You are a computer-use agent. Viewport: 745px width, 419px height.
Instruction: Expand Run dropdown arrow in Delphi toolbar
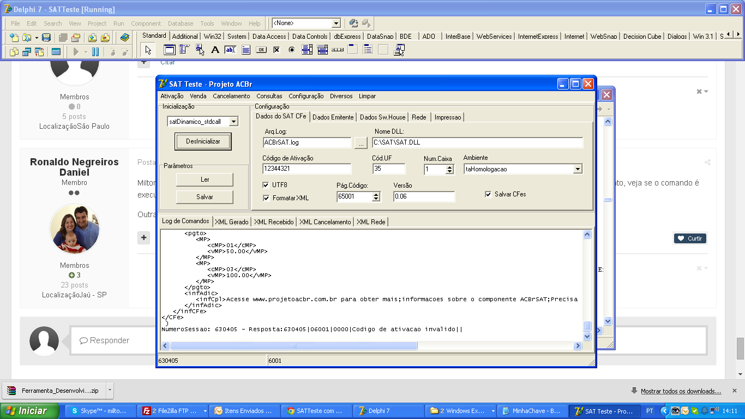click(86, 52)
